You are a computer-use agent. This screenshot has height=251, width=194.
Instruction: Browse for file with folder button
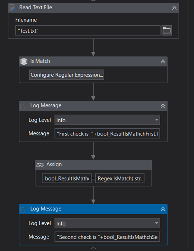[x=166, y=30]
